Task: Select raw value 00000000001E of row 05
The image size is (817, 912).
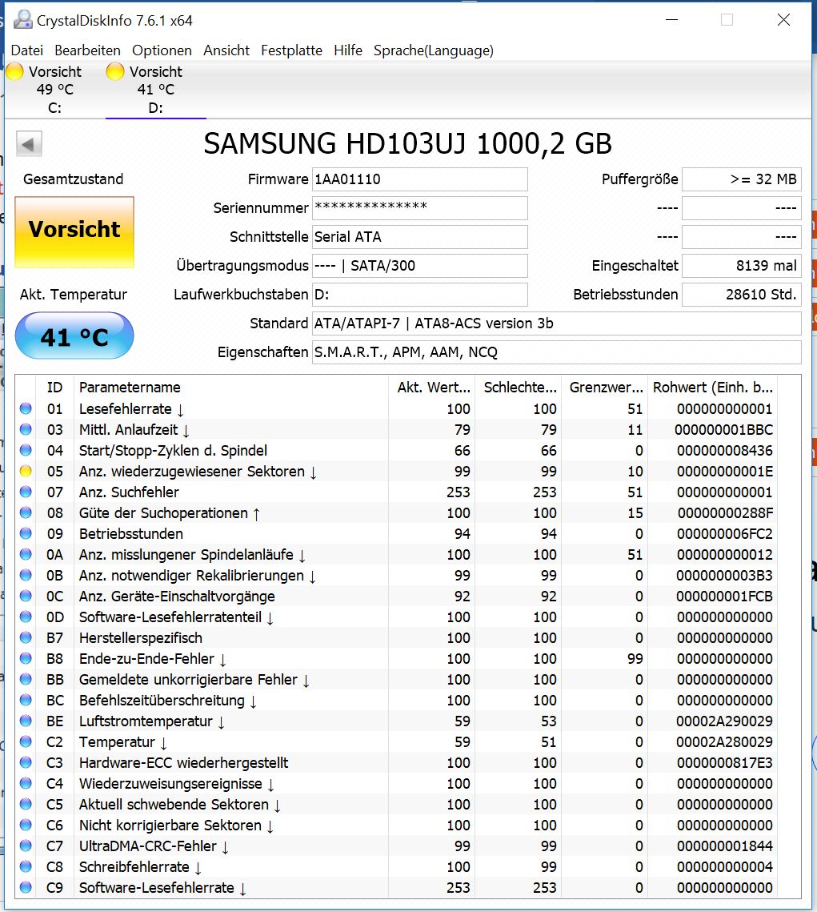Action: click(x=725, y=471)
